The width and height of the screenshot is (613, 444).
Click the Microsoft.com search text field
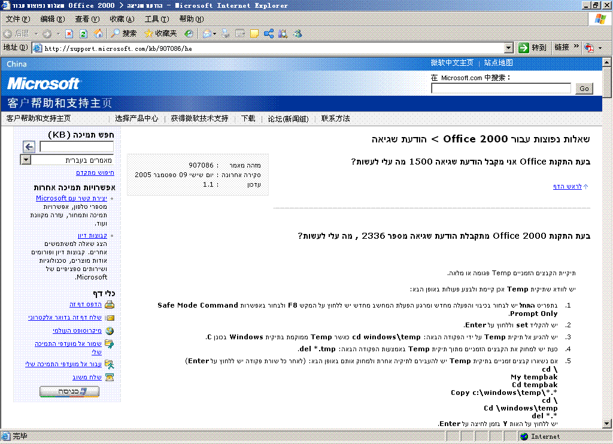click(x=501, y=89)
